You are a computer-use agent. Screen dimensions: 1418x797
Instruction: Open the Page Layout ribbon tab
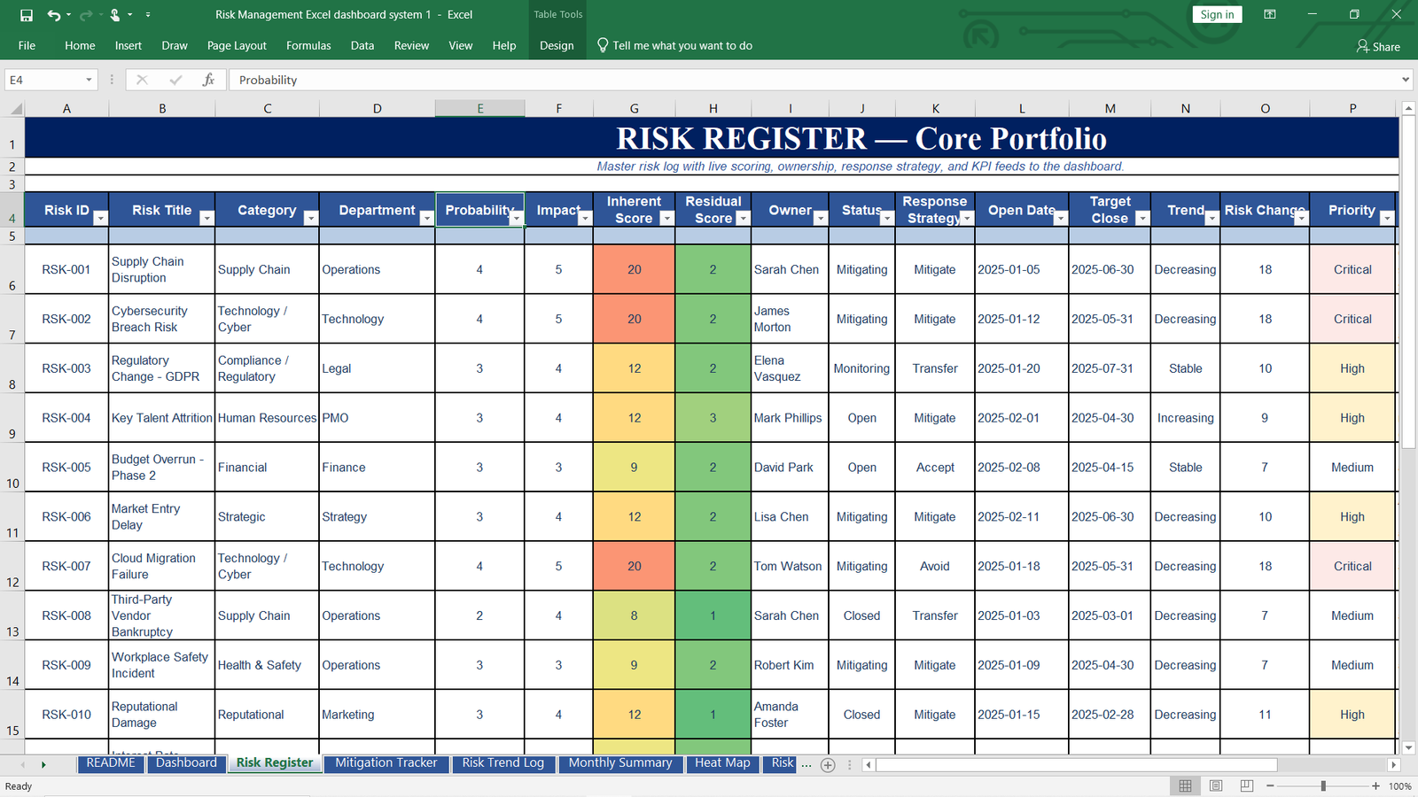[x=237, y=46]
